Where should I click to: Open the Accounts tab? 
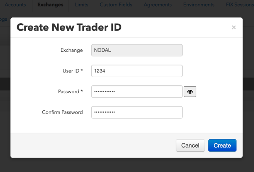click(x=15, y=5)
